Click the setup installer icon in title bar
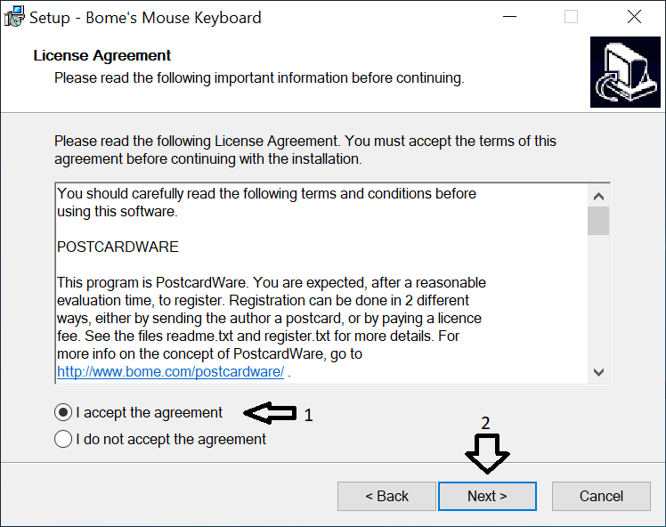Viewport: 666px width, 527px height. click(x=14, y=17)
